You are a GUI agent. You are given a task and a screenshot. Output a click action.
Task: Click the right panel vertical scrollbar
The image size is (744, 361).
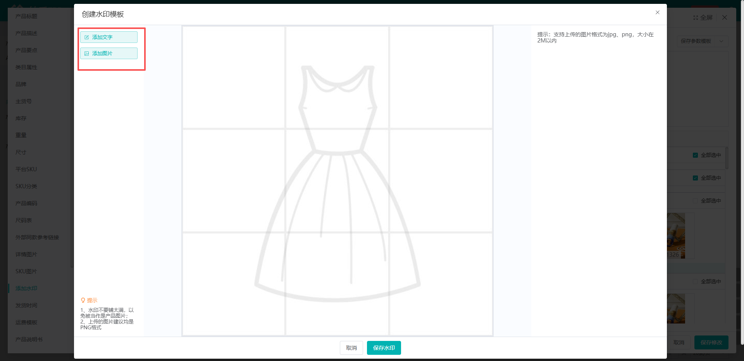727,158
